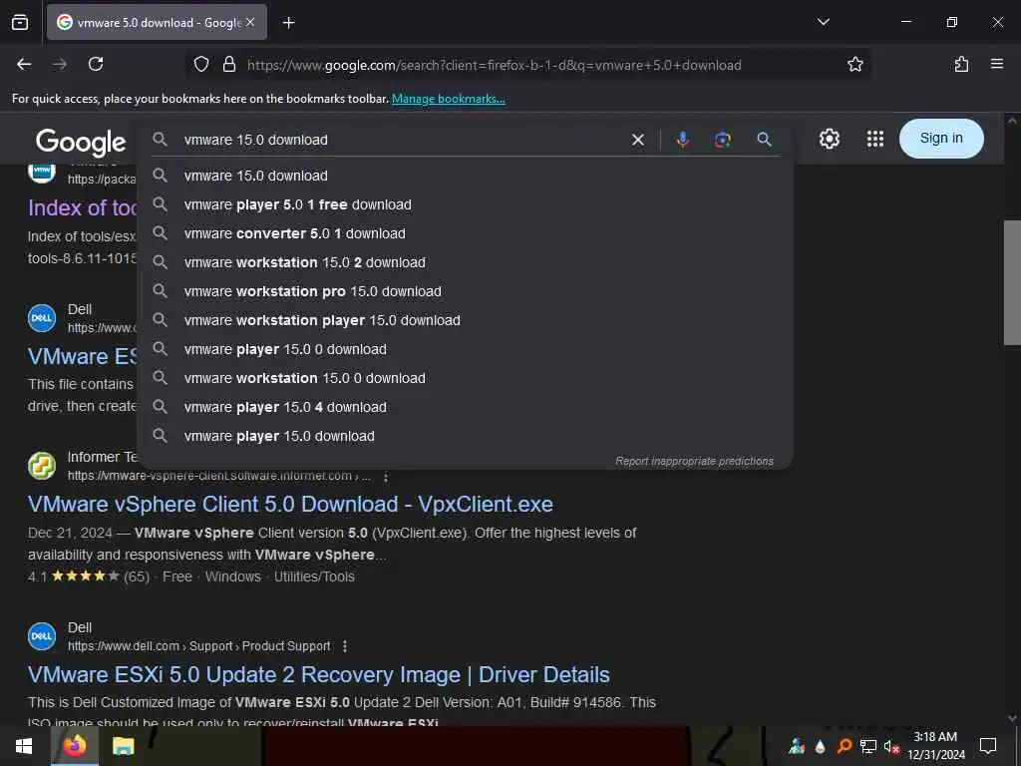This screenshot has height=766, width=1021.
Task: Open a new tab with the plus button
Action: click(289, 23)
